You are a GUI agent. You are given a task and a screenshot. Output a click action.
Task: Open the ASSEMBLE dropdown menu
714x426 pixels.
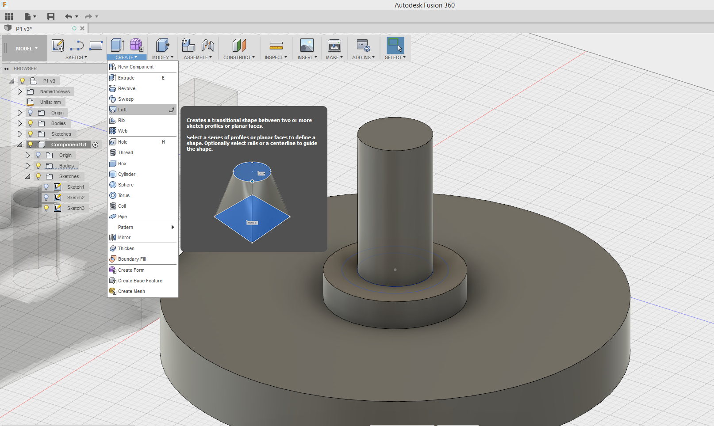tap(198, 57)
